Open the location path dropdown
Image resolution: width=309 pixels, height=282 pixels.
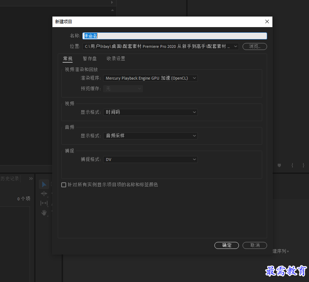(160, 46)
